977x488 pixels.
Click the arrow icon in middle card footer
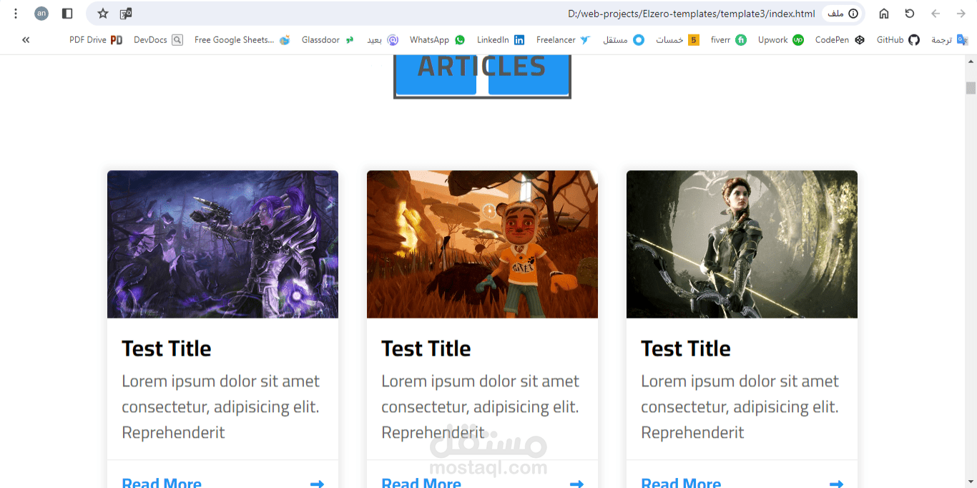pos(576,484)
